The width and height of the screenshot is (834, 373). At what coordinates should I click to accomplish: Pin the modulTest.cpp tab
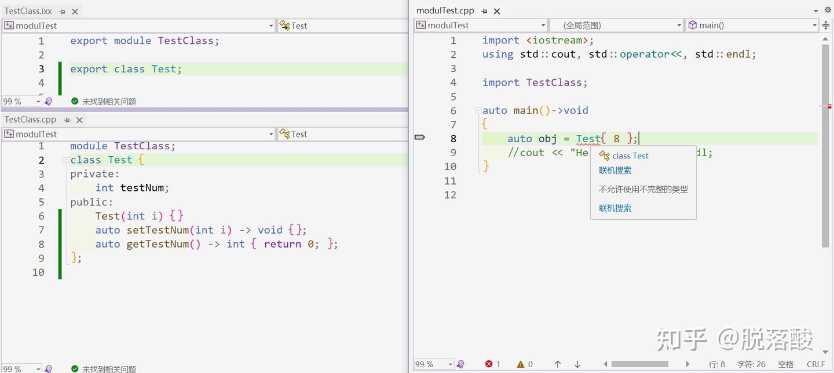485,11
